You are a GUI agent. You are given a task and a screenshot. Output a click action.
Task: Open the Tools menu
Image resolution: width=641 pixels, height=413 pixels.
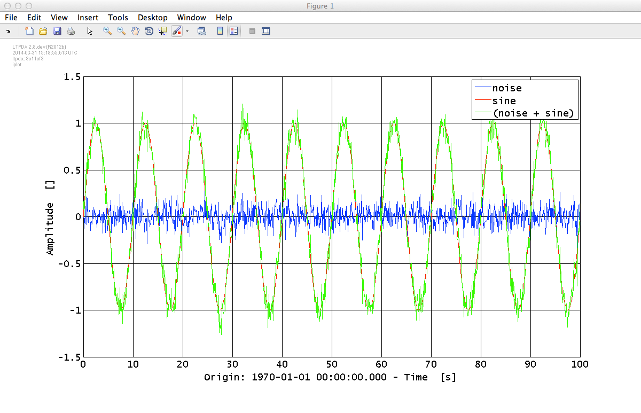(118, 18)
